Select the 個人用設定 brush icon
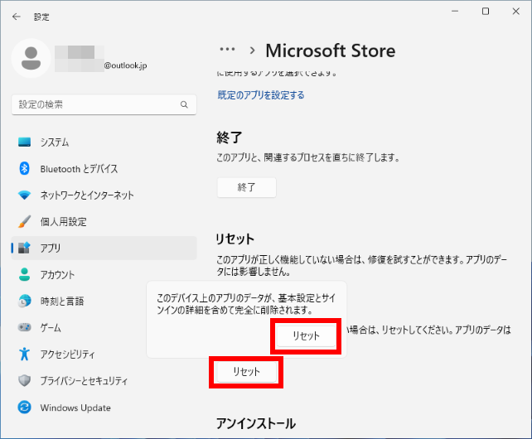 tap(24, 221)
